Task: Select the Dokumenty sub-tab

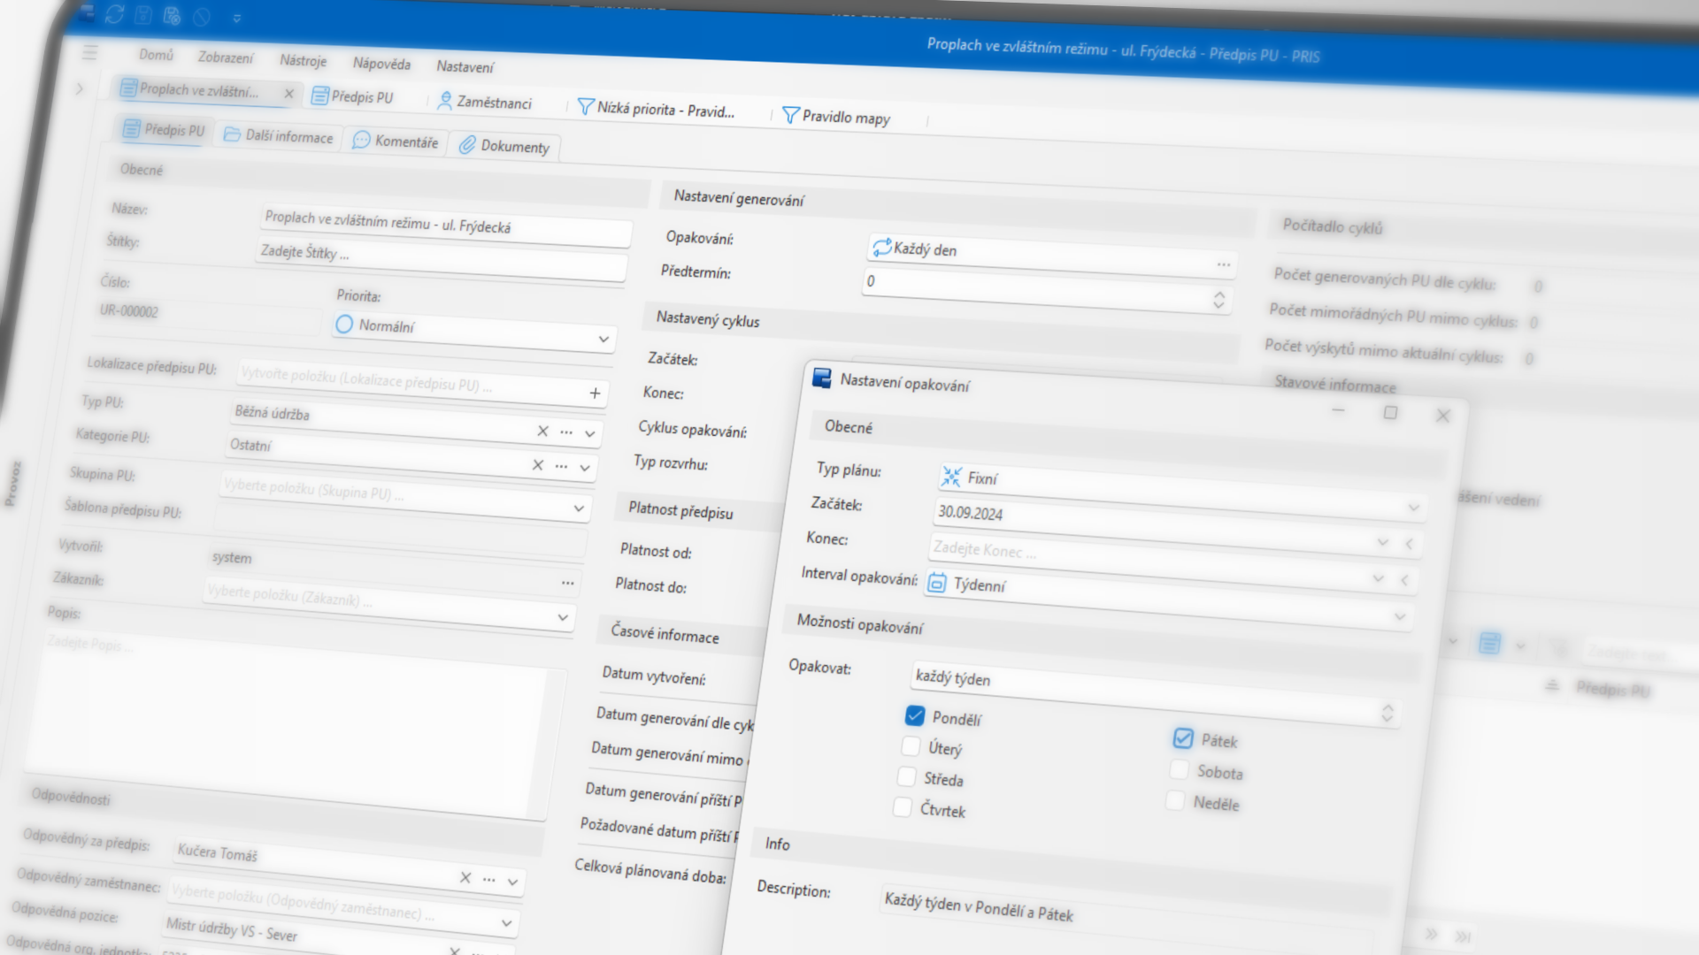Action: tap(504, 146)
